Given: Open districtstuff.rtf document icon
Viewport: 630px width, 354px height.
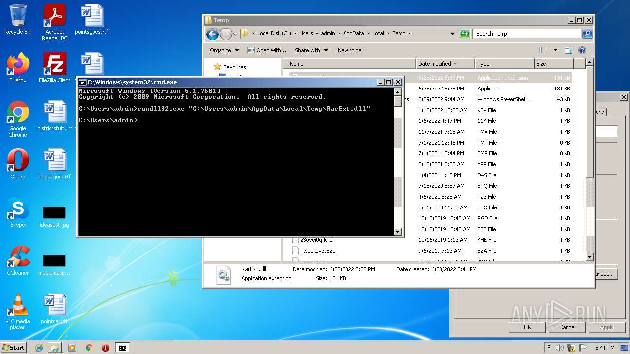Looking at the screenshot, I should click(55, 116).
